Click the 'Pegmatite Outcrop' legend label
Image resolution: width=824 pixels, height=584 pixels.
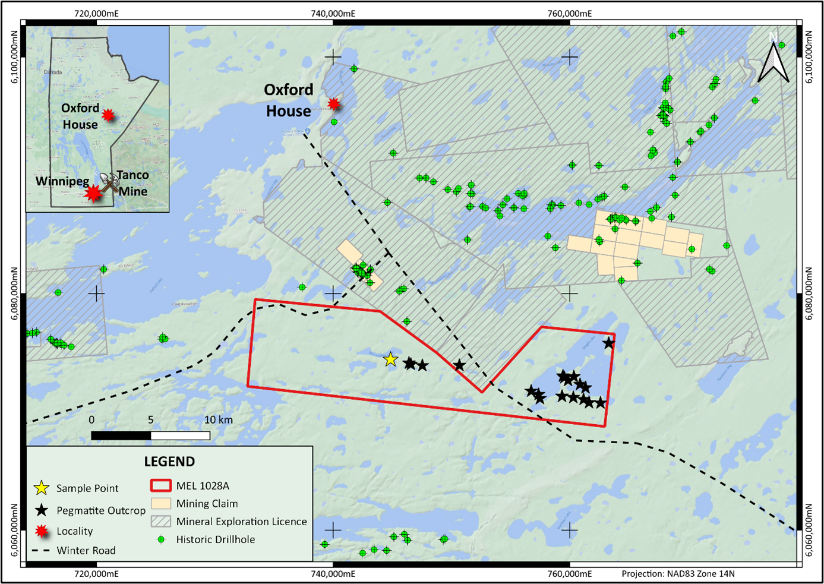101,510
